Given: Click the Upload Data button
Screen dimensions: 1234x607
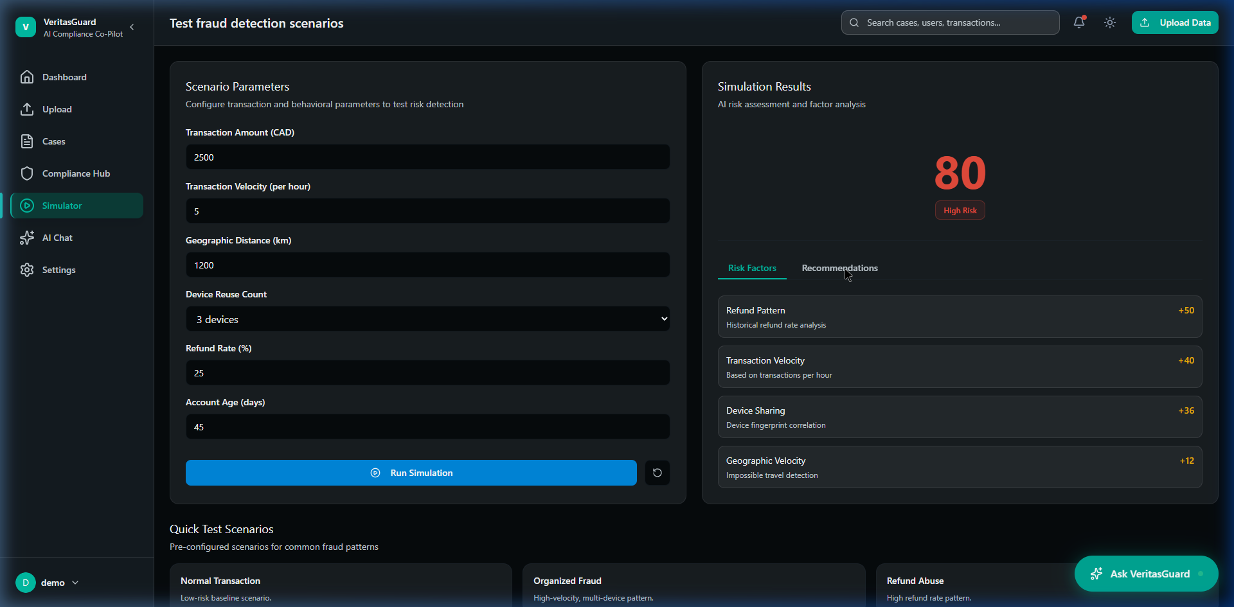Looking at the screenshot, I should click(1174, 22).
